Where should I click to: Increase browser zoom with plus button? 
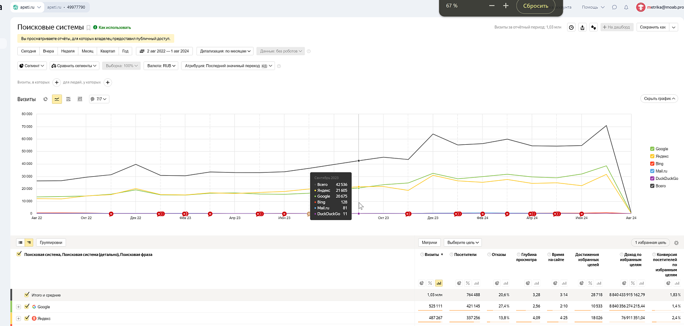pyautogui.click(x=506, y=5)
